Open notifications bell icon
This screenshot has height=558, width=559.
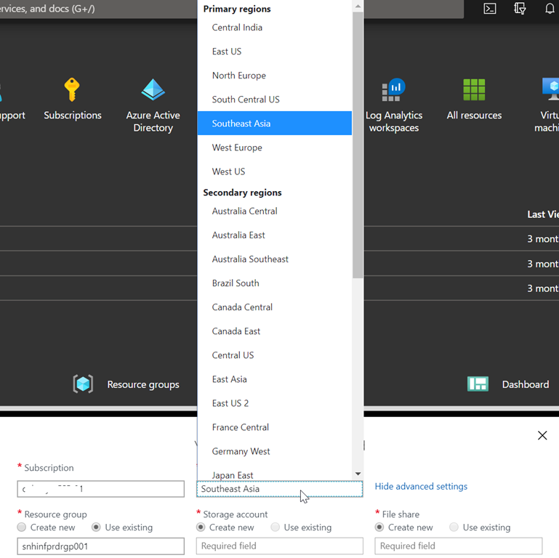coord(550,8)
